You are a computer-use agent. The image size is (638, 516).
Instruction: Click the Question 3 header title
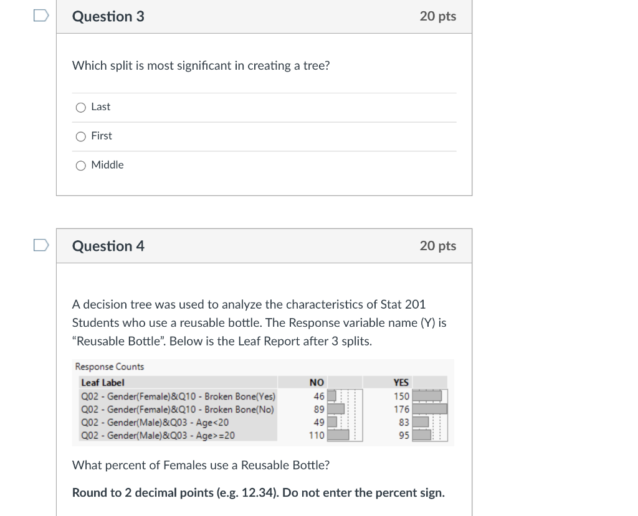point(108,16)
